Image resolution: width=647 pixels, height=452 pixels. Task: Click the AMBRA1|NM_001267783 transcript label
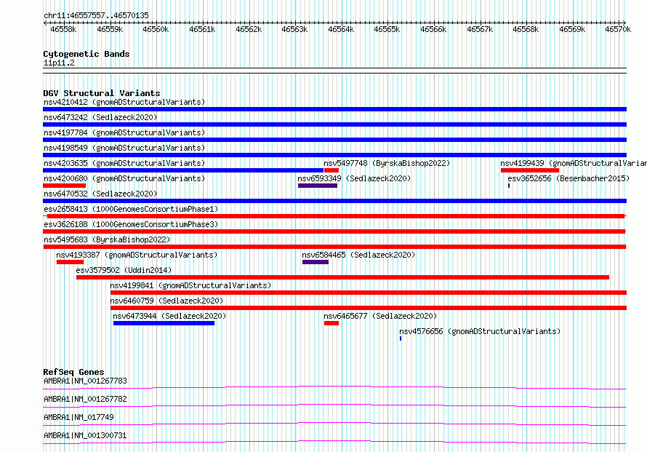pos(85,381)
